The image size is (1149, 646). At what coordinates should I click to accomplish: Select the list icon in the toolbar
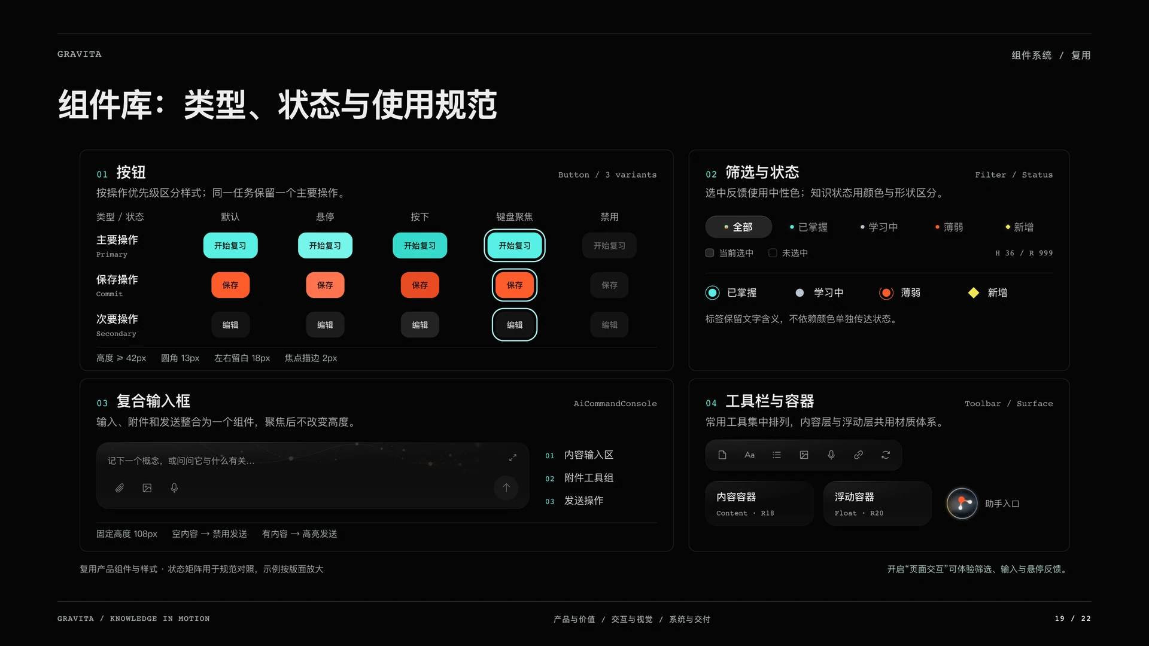(x=777, y=455)
